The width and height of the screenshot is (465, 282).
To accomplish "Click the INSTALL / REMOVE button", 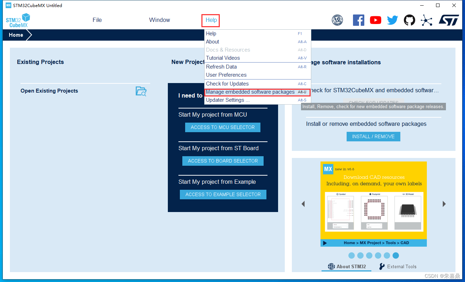I will pos(373,136).
